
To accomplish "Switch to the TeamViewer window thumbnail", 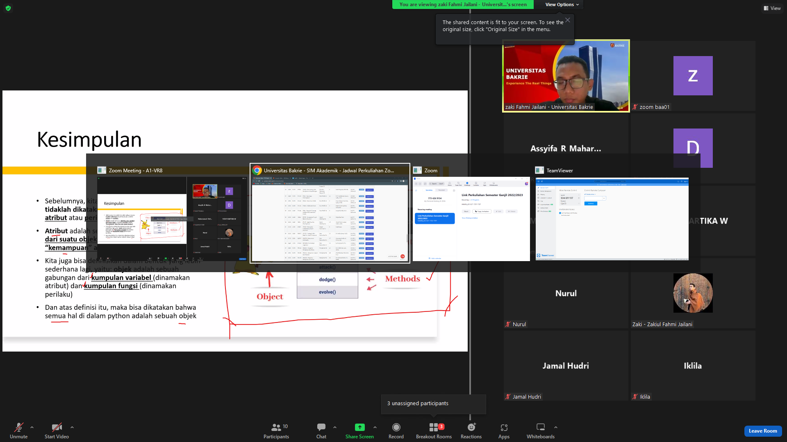I will 612,219.
